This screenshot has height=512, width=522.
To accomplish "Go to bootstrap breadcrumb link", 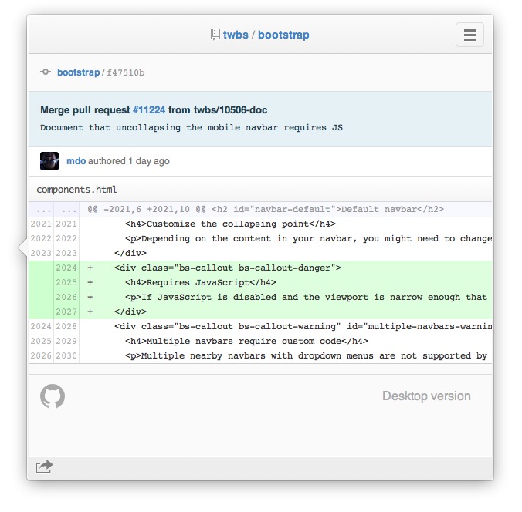I will pyautogui.click(x=78, y=72).
